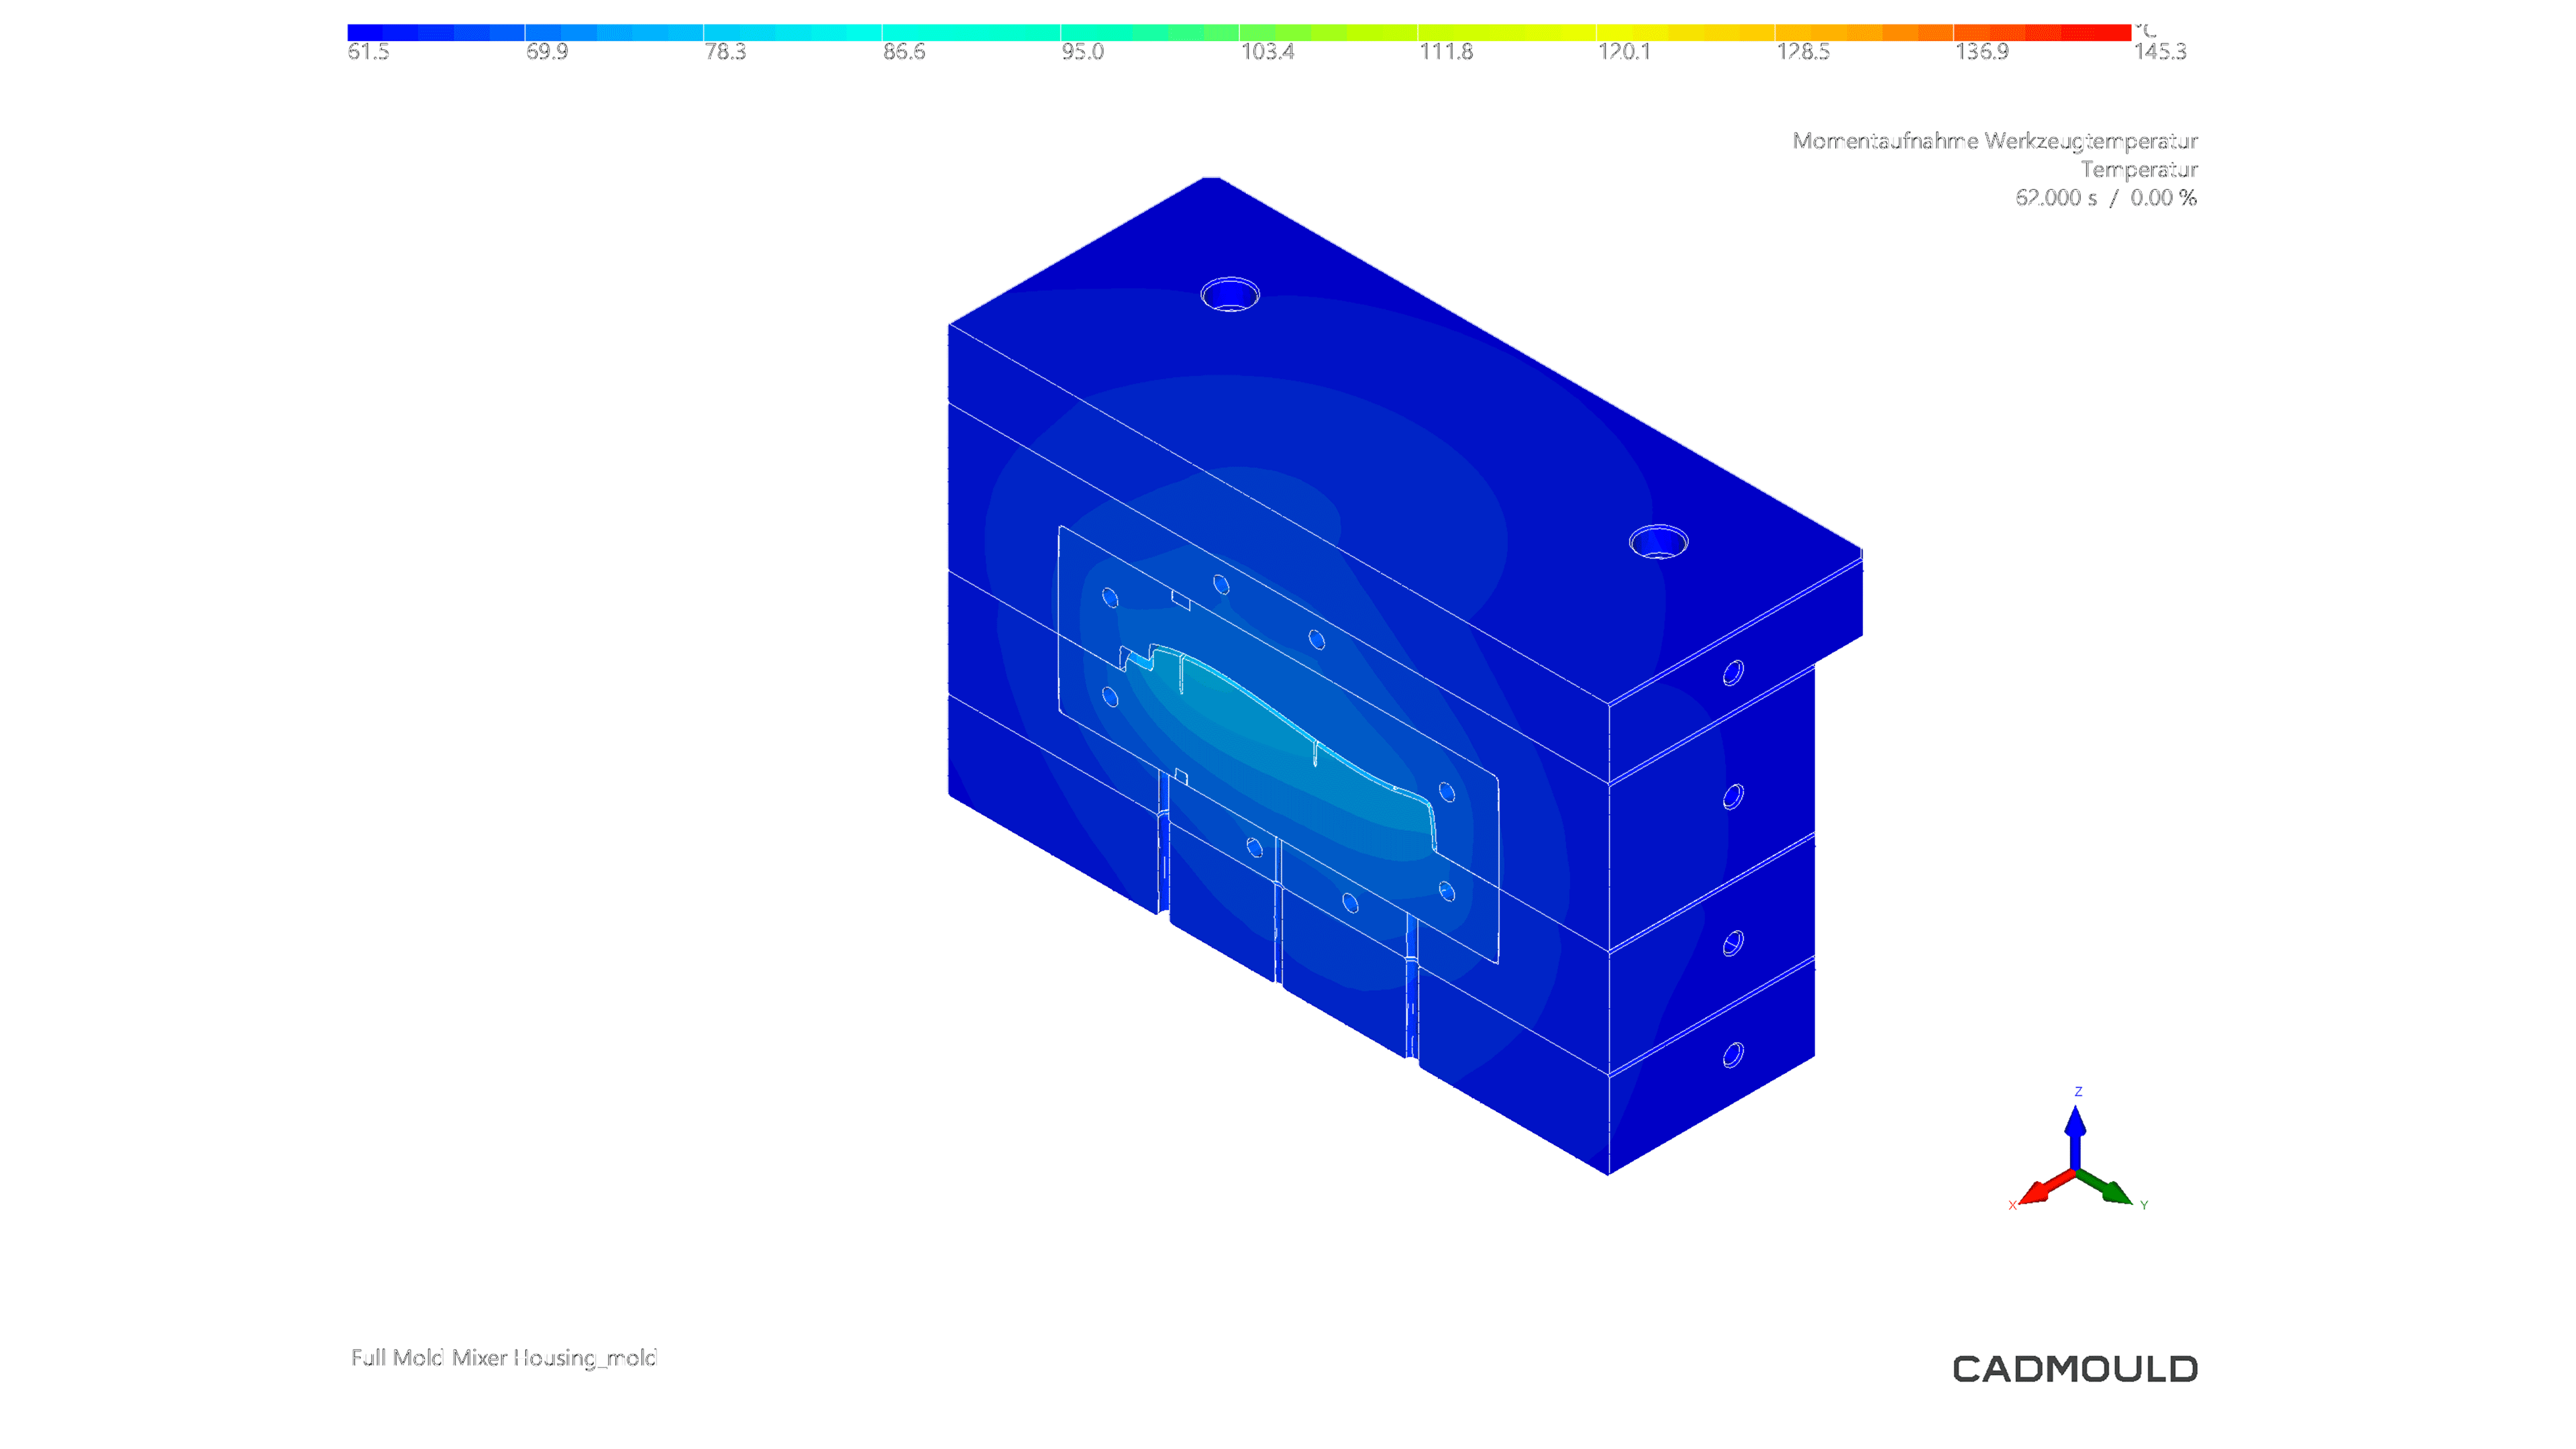Click the lowest hole on the mold's right side face
Image resolution: width=2576 pixels, height=1449 pixels.
(x=1733, y=1055)
